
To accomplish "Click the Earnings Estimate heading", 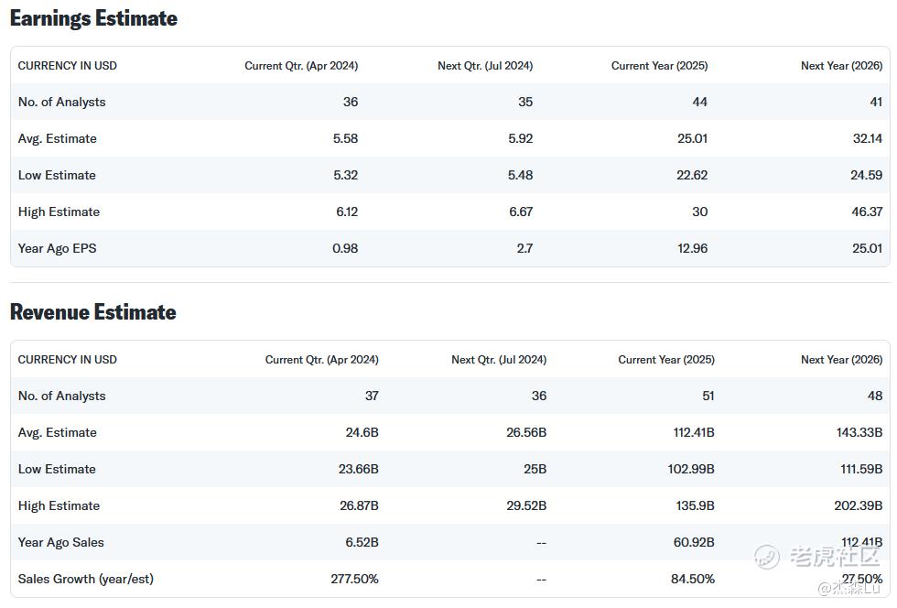I will (x=93, y=18).
